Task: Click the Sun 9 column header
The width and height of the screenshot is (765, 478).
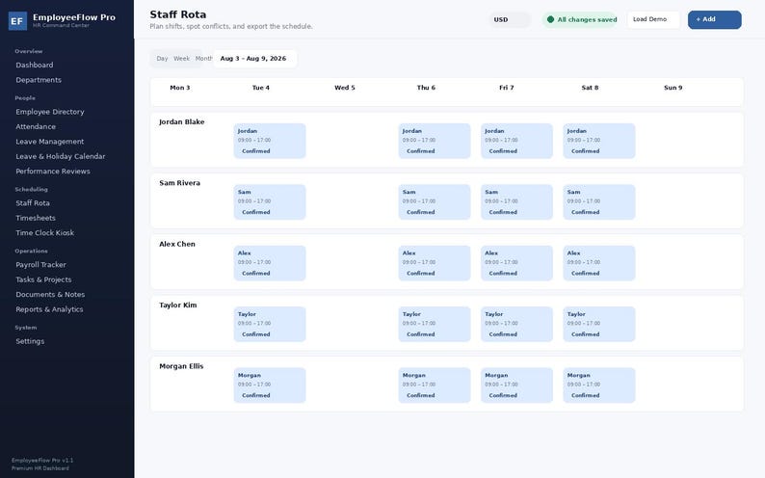Action: [673, 88]
